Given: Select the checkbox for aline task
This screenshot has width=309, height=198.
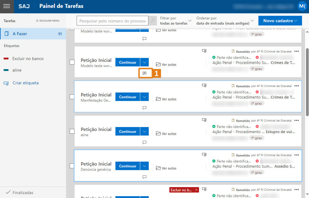Looking at the screenshot, I should click(x=72, y=131).
